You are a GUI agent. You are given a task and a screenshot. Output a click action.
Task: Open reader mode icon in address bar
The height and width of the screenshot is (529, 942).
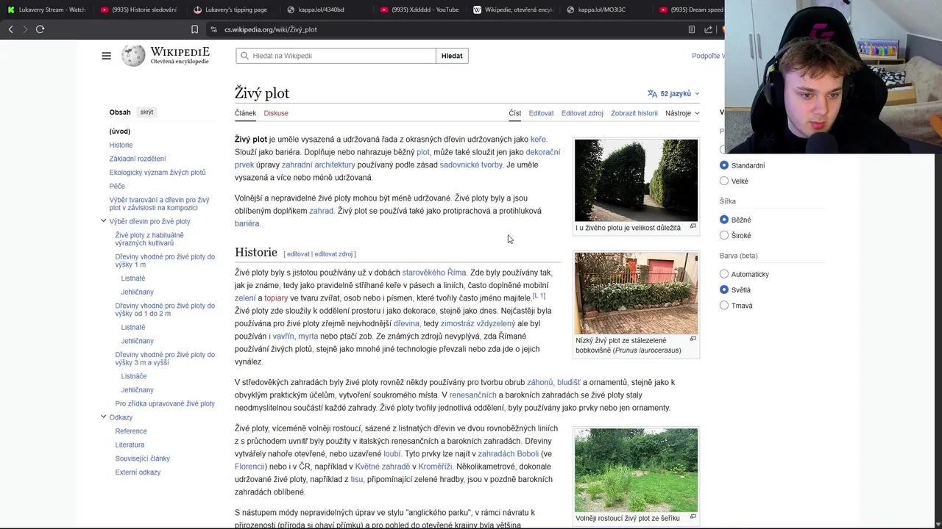click(x=692, y=29)
